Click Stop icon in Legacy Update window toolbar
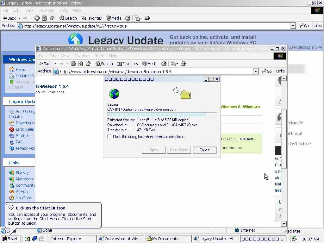This screenshot has height=243, width=324. tap(37, 18)
